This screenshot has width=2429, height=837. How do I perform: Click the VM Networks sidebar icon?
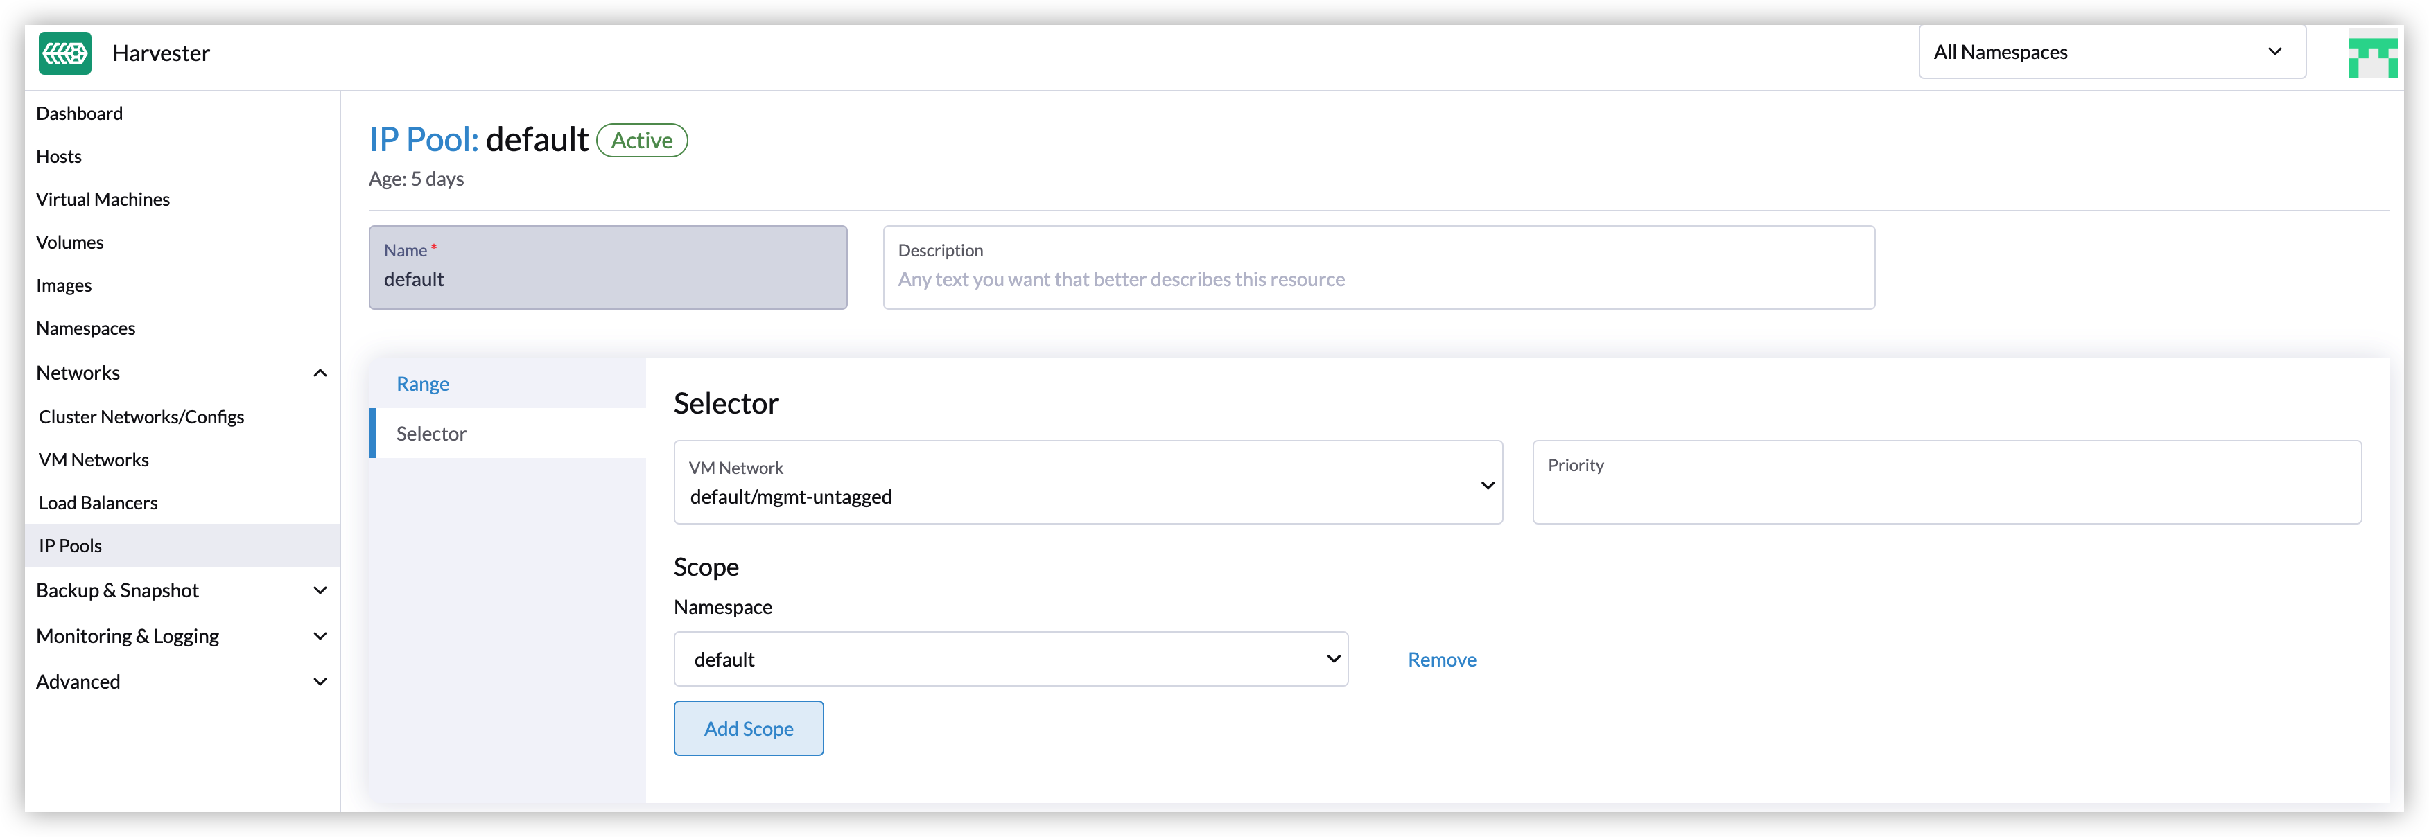click(94, 459)
